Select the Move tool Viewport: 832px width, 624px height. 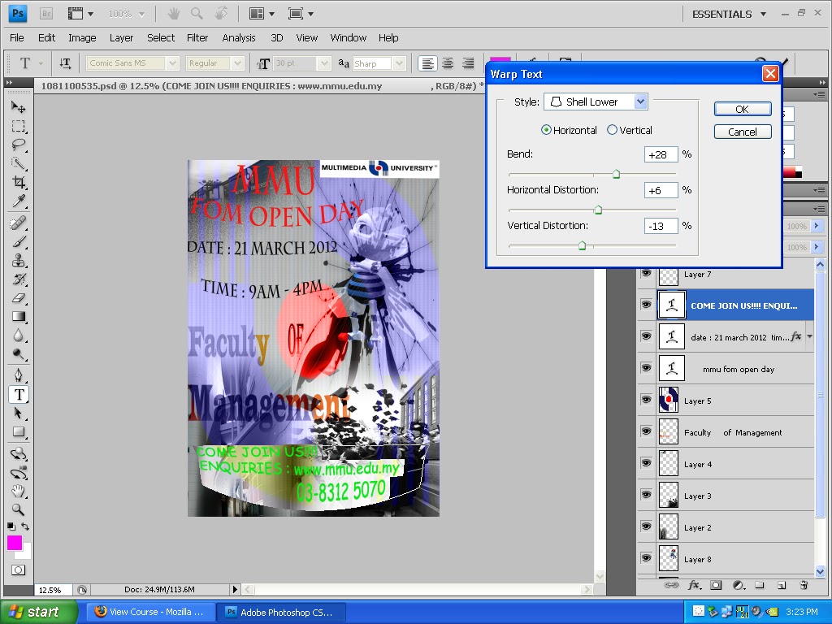tap(19, 108)
